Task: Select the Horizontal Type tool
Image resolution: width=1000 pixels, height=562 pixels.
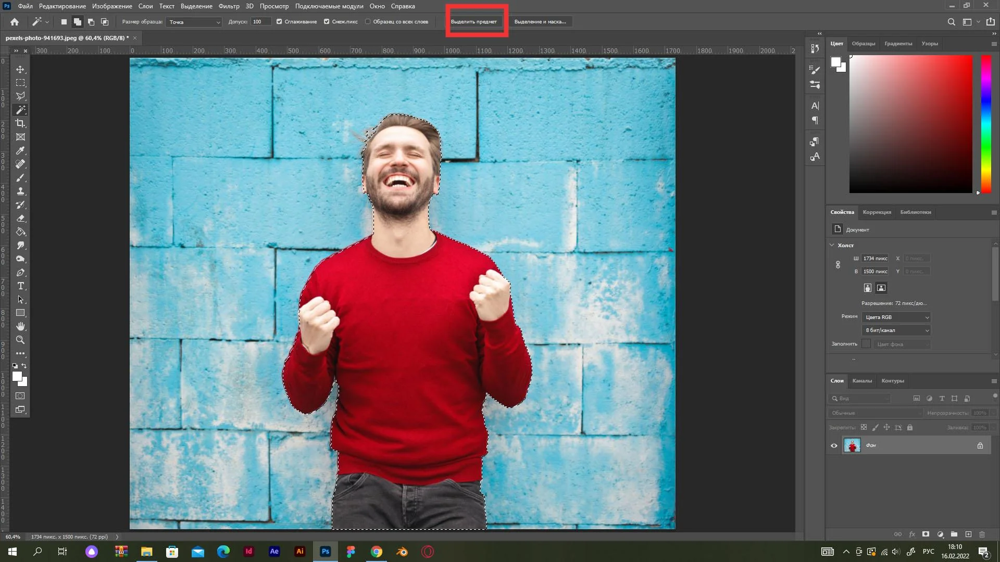Action: 20,286
